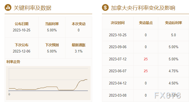The height and width of the screenshot is (105, 189).
Task: Click the bar chart icon beside 关键利率及数据
Action: [x=8, y=8]
